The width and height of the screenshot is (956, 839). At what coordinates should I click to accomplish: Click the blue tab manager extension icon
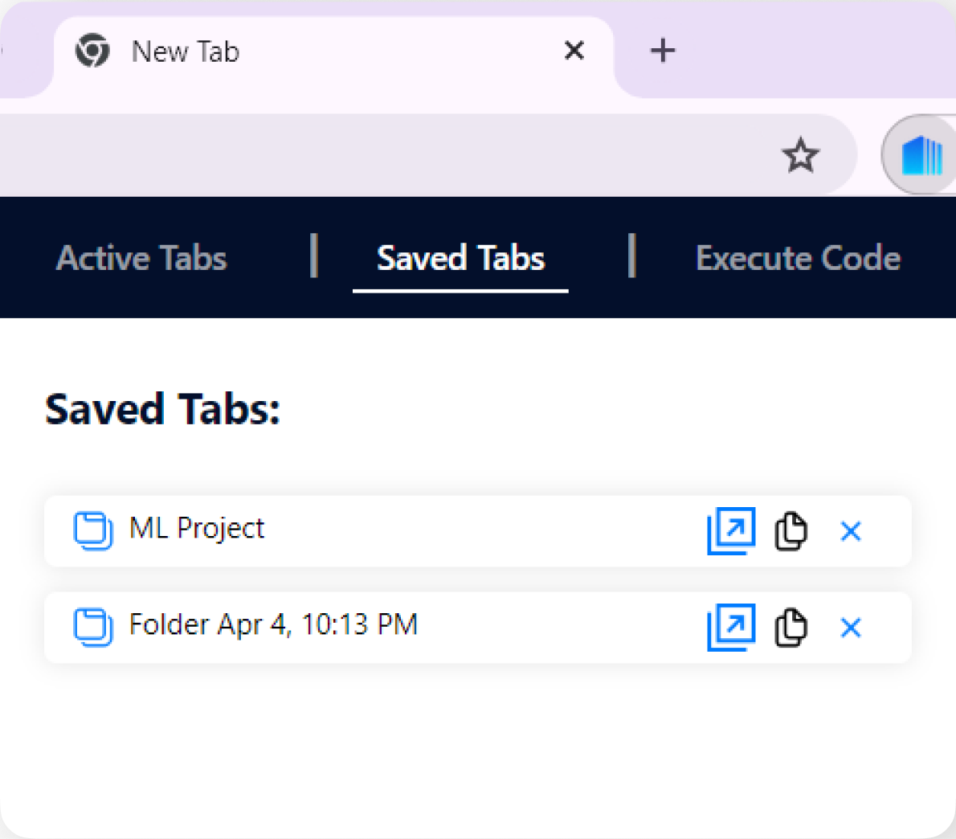tap(921, 155)
